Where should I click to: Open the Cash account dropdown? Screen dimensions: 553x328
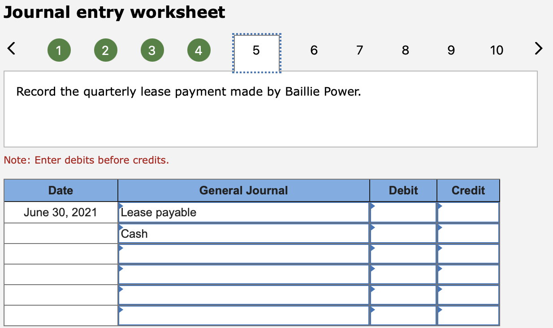244,233
